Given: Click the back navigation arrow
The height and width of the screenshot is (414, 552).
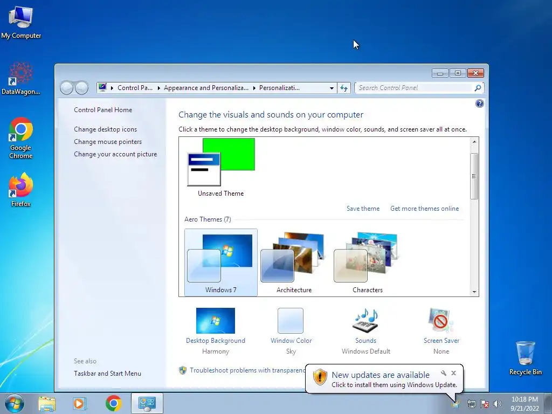Looking at the screenshot, I should 66,88.
